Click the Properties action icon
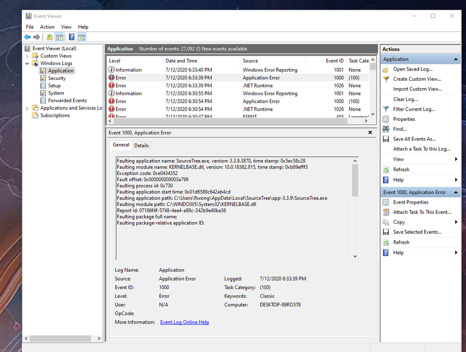 pyautogui.click(x=386, y=119)
